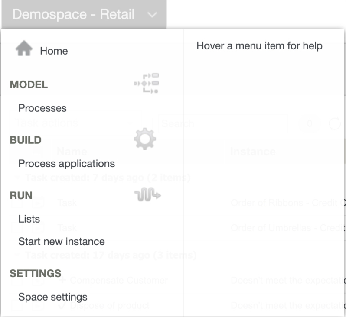Click the faded Search input field
346x317 pixels.
pyautogui.click(x=223, y=123)
